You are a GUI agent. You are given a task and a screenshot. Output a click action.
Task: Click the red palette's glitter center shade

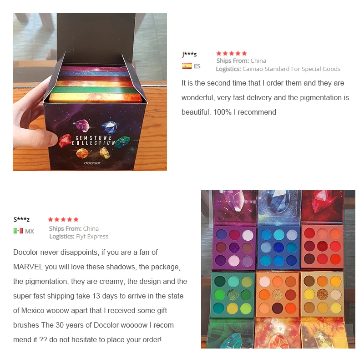323,246
